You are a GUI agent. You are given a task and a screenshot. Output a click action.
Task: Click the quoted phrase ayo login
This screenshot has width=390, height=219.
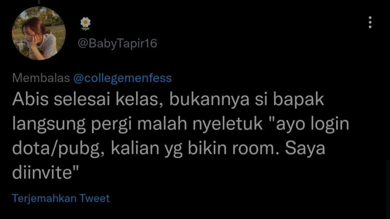[313, 124]
